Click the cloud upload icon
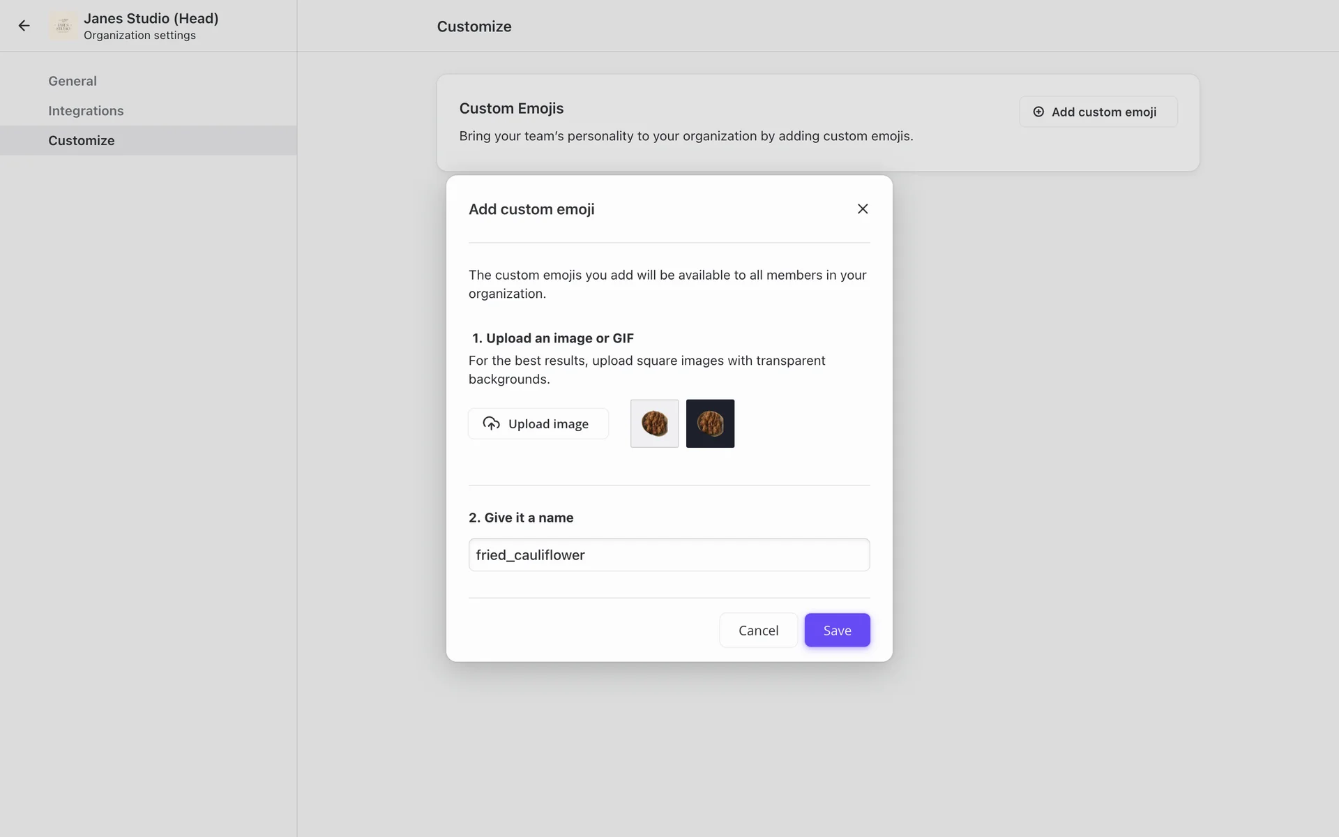Viewport: 1339px width, 837px height. [x=491, y=423]
